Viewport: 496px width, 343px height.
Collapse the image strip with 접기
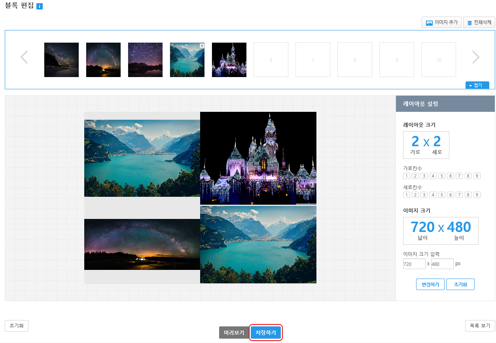point(477,85)
